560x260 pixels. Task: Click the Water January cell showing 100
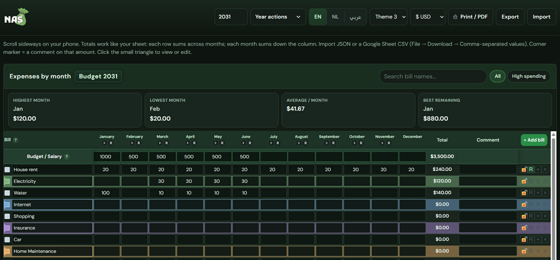tap(107, 193)
